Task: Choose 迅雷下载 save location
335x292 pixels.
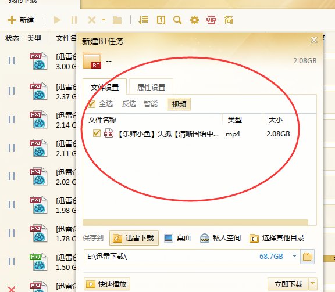Action: click(x=134, y=238)
